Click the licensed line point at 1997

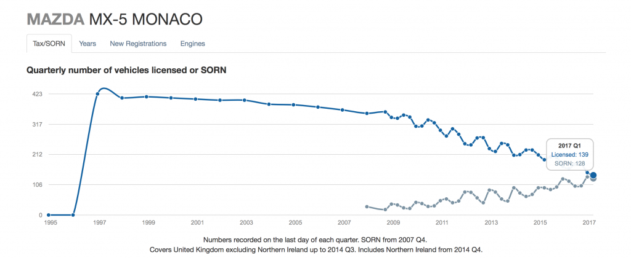(97, 94)
